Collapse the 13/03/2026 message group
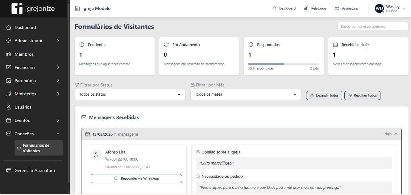The image size is (411, 195). click(396, 134)
